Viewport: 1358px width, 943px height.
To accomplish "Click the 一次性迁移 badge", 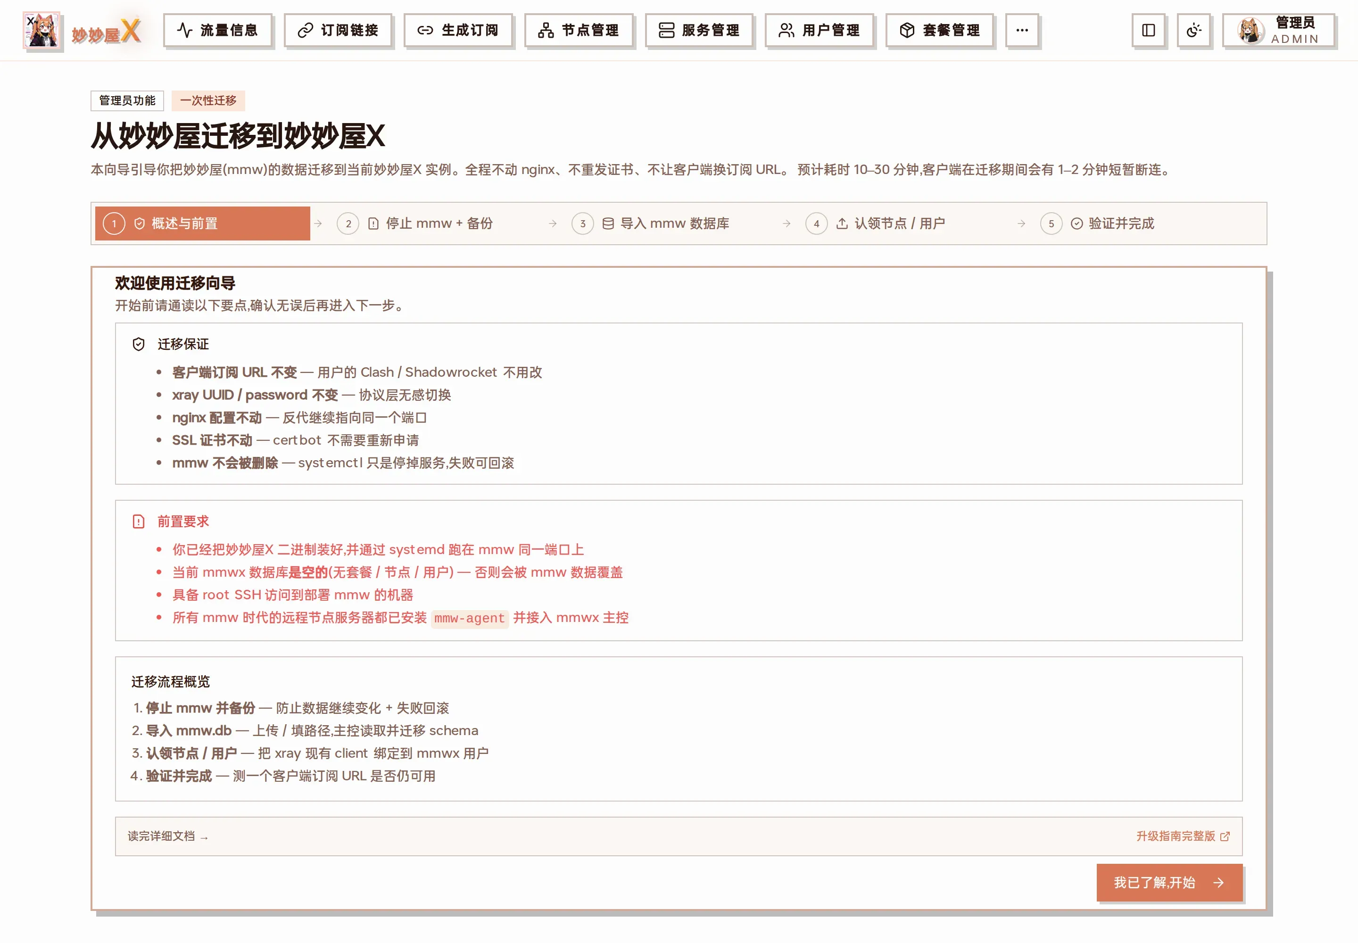I will click(x=208, y=100).
